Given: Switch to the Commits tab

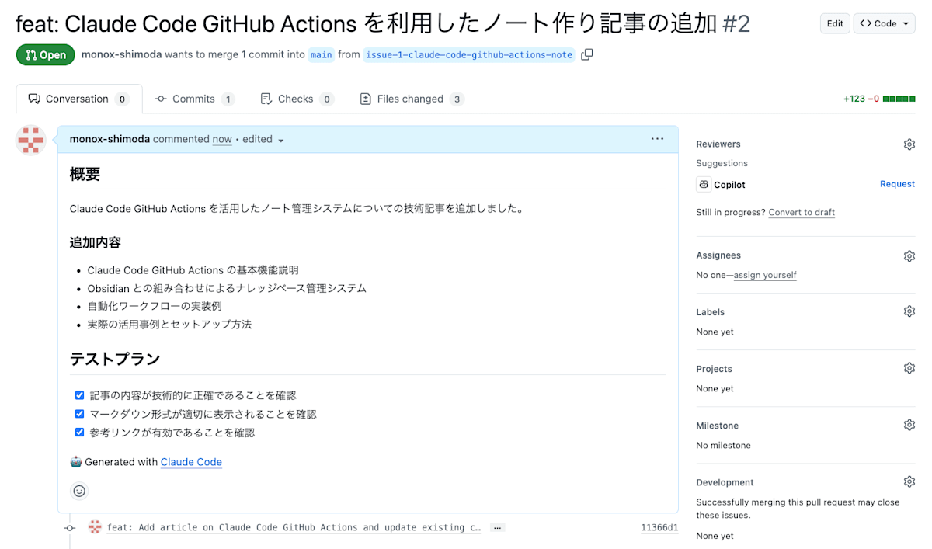Looking at the screenshot, I should 195,99.
